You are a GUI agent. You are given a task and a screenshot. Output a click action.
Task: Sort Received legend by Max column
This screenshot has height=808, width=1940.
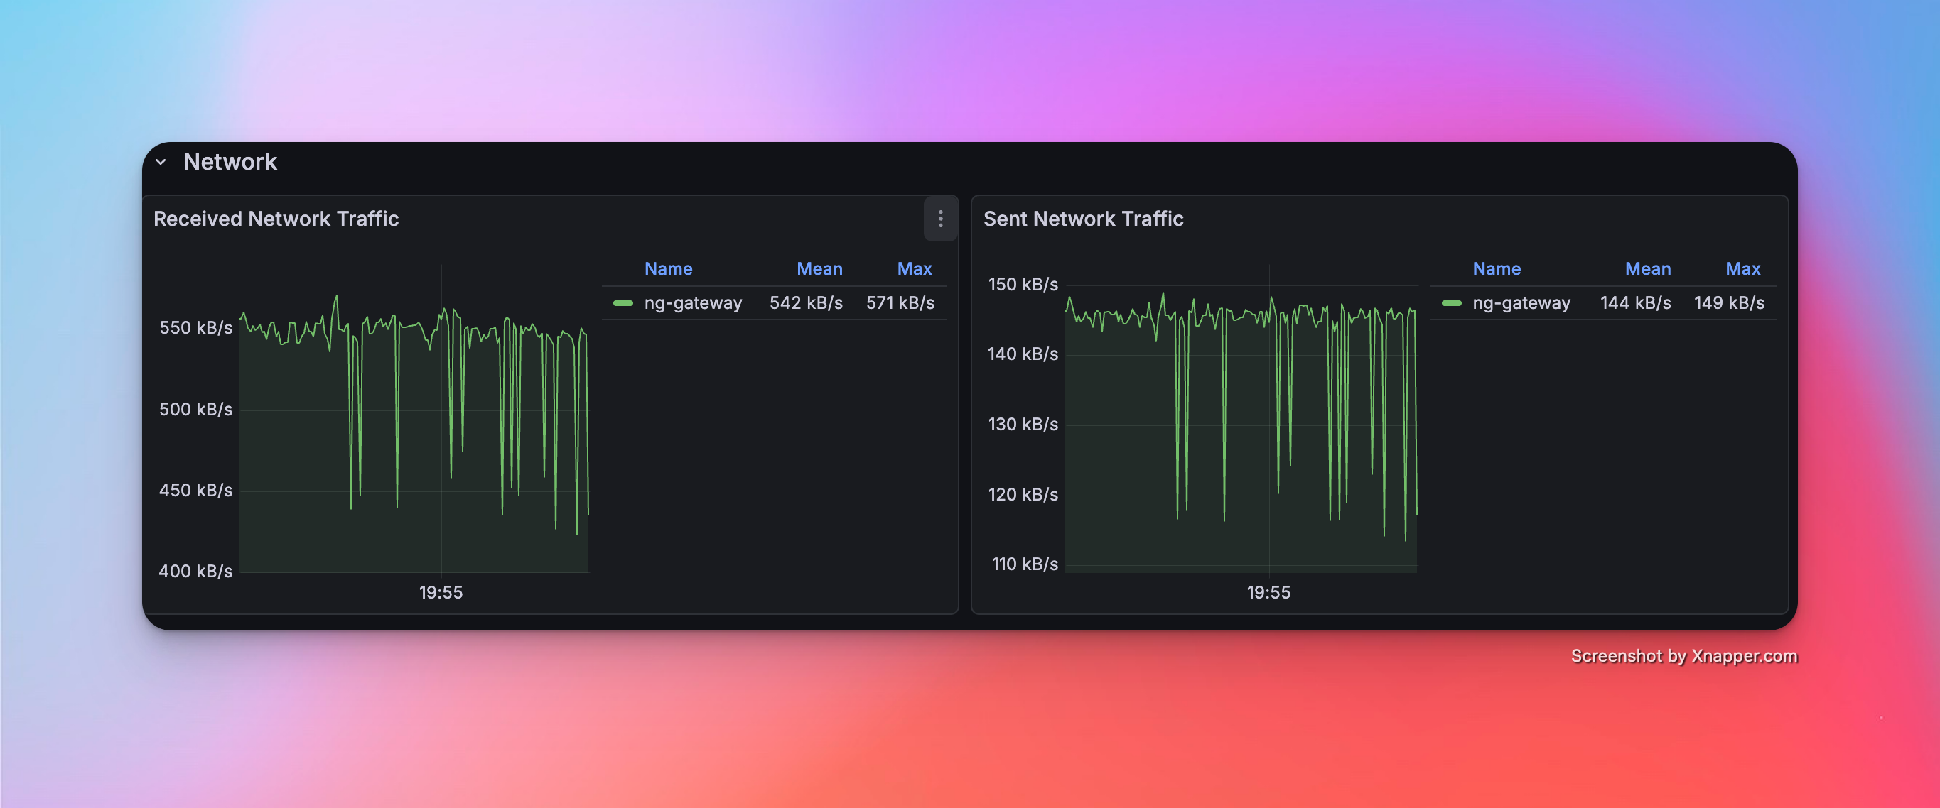(914, 268)
